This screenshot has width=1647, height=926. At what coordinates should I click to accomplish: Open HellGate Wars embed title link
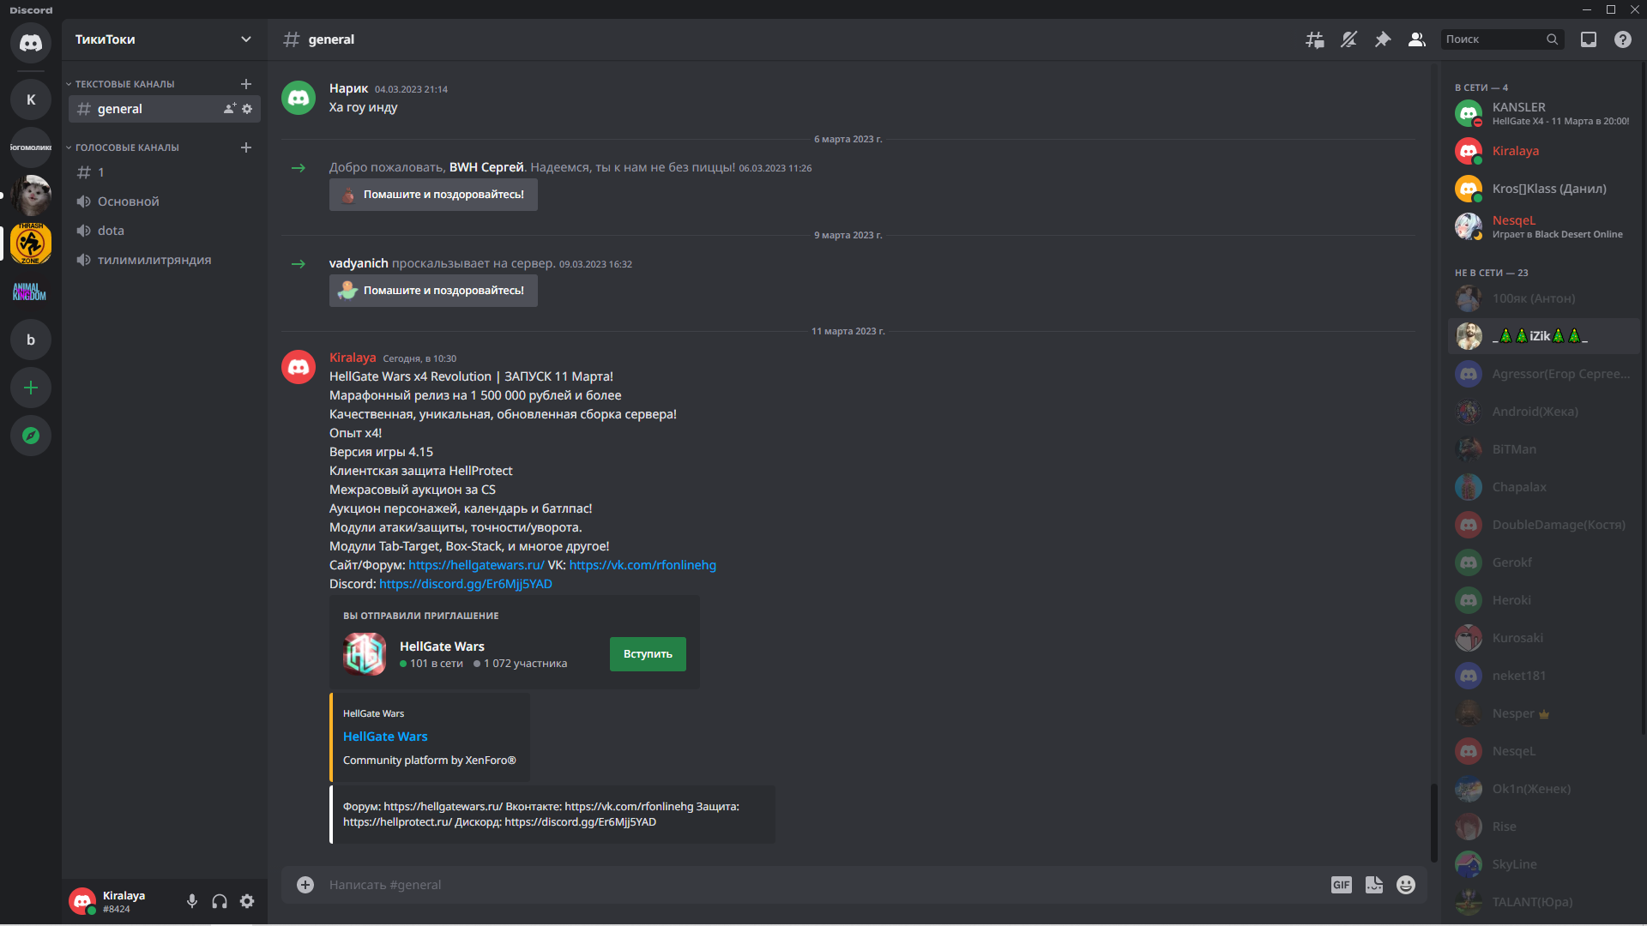[x=385, y=737]
